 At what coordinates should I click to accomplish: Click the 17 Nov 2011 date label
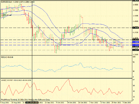tap(105, 103)
